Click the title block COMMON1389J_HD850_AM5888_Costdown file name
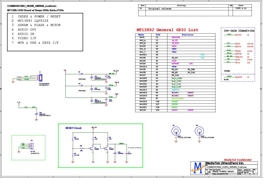Screen dimensions: 266x188 227,167
